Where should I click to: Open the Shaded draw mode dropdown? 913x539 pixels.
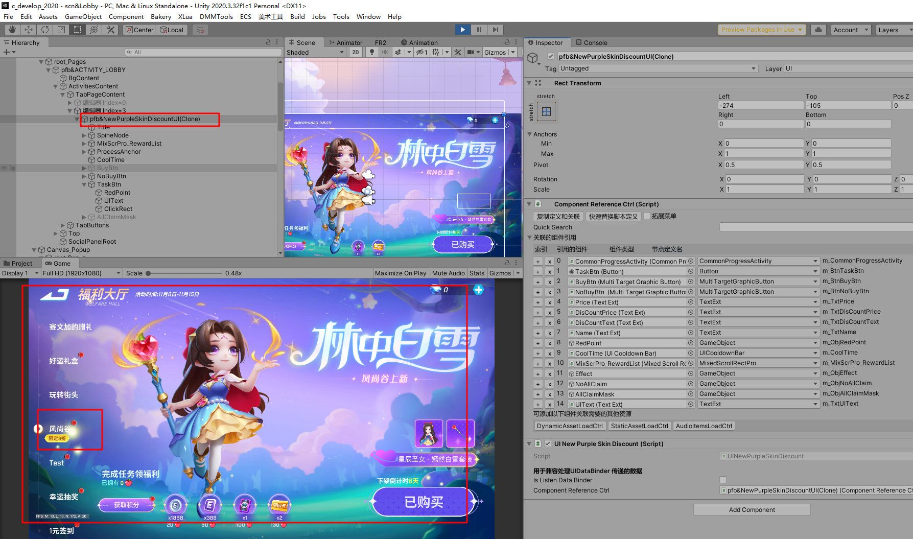(315, 52)
